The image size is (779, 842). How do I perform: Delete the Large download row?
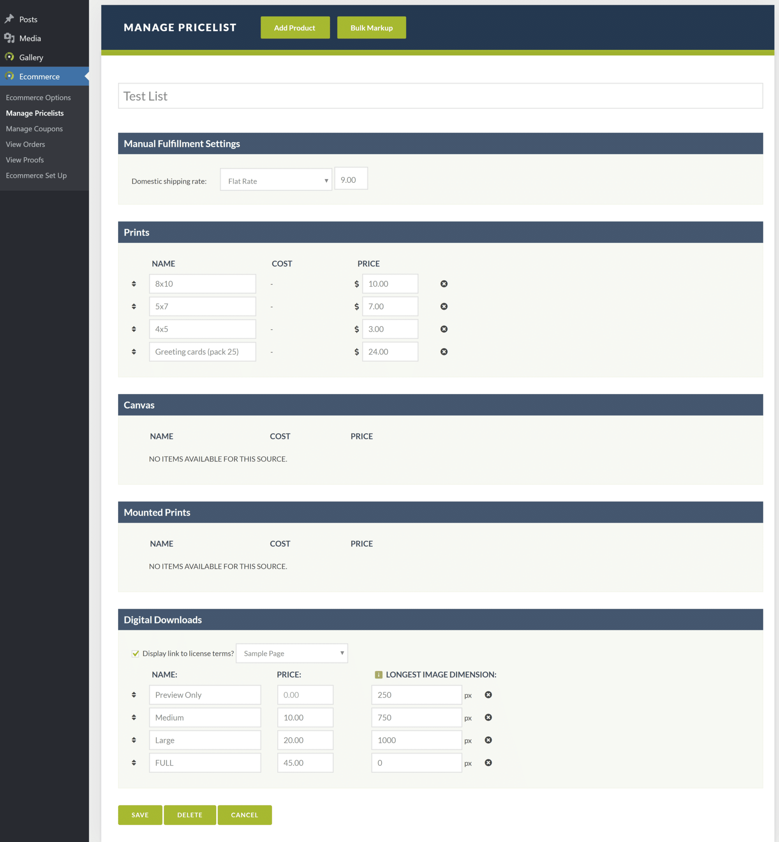coord(488,740)
